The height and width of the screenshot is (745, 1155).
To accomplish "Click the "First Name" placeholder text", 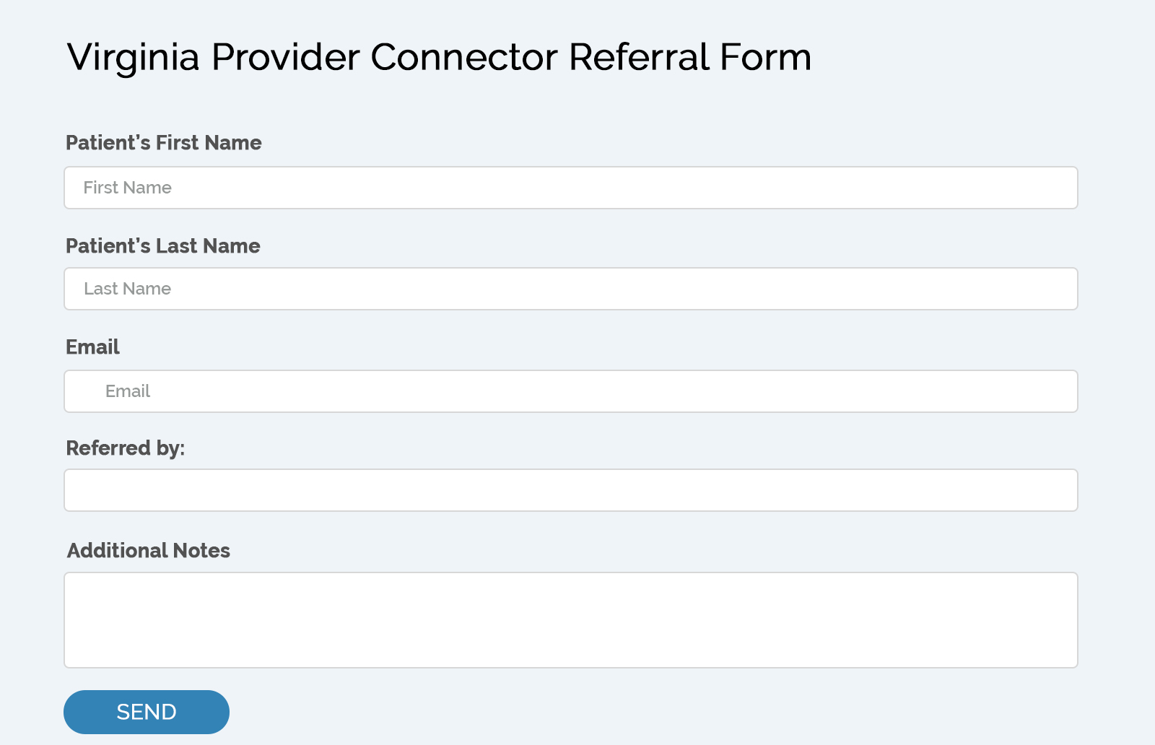I will pyautogui.click(x=127, y=188).
